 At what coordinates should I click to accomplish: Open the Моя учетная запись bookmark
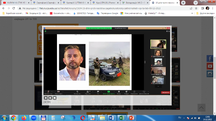(131, 13)
